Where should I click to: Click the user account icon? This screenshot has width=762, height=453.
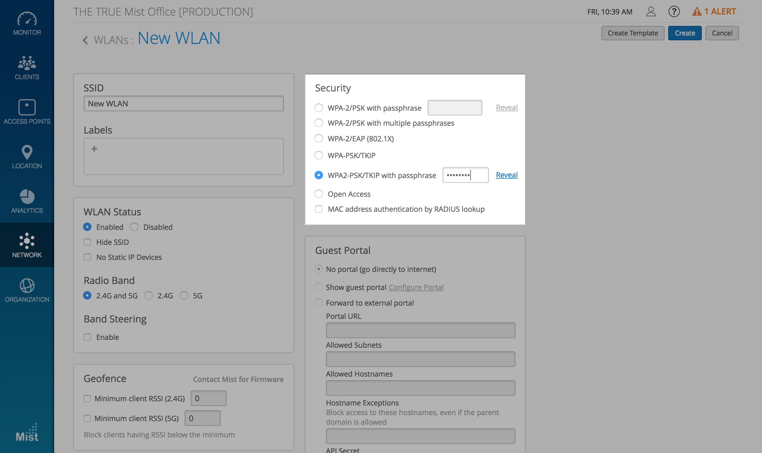(x=651, y=12)
